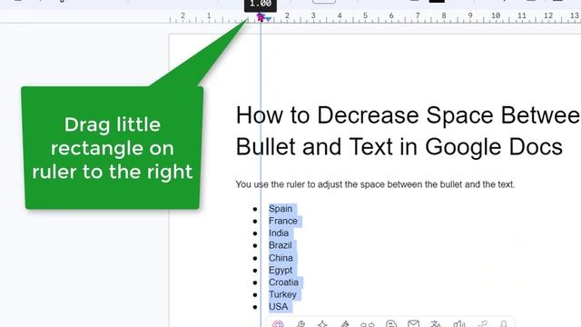Click the list item "Spain"
This screenshot has width=581, height=327.
(281, 209)
